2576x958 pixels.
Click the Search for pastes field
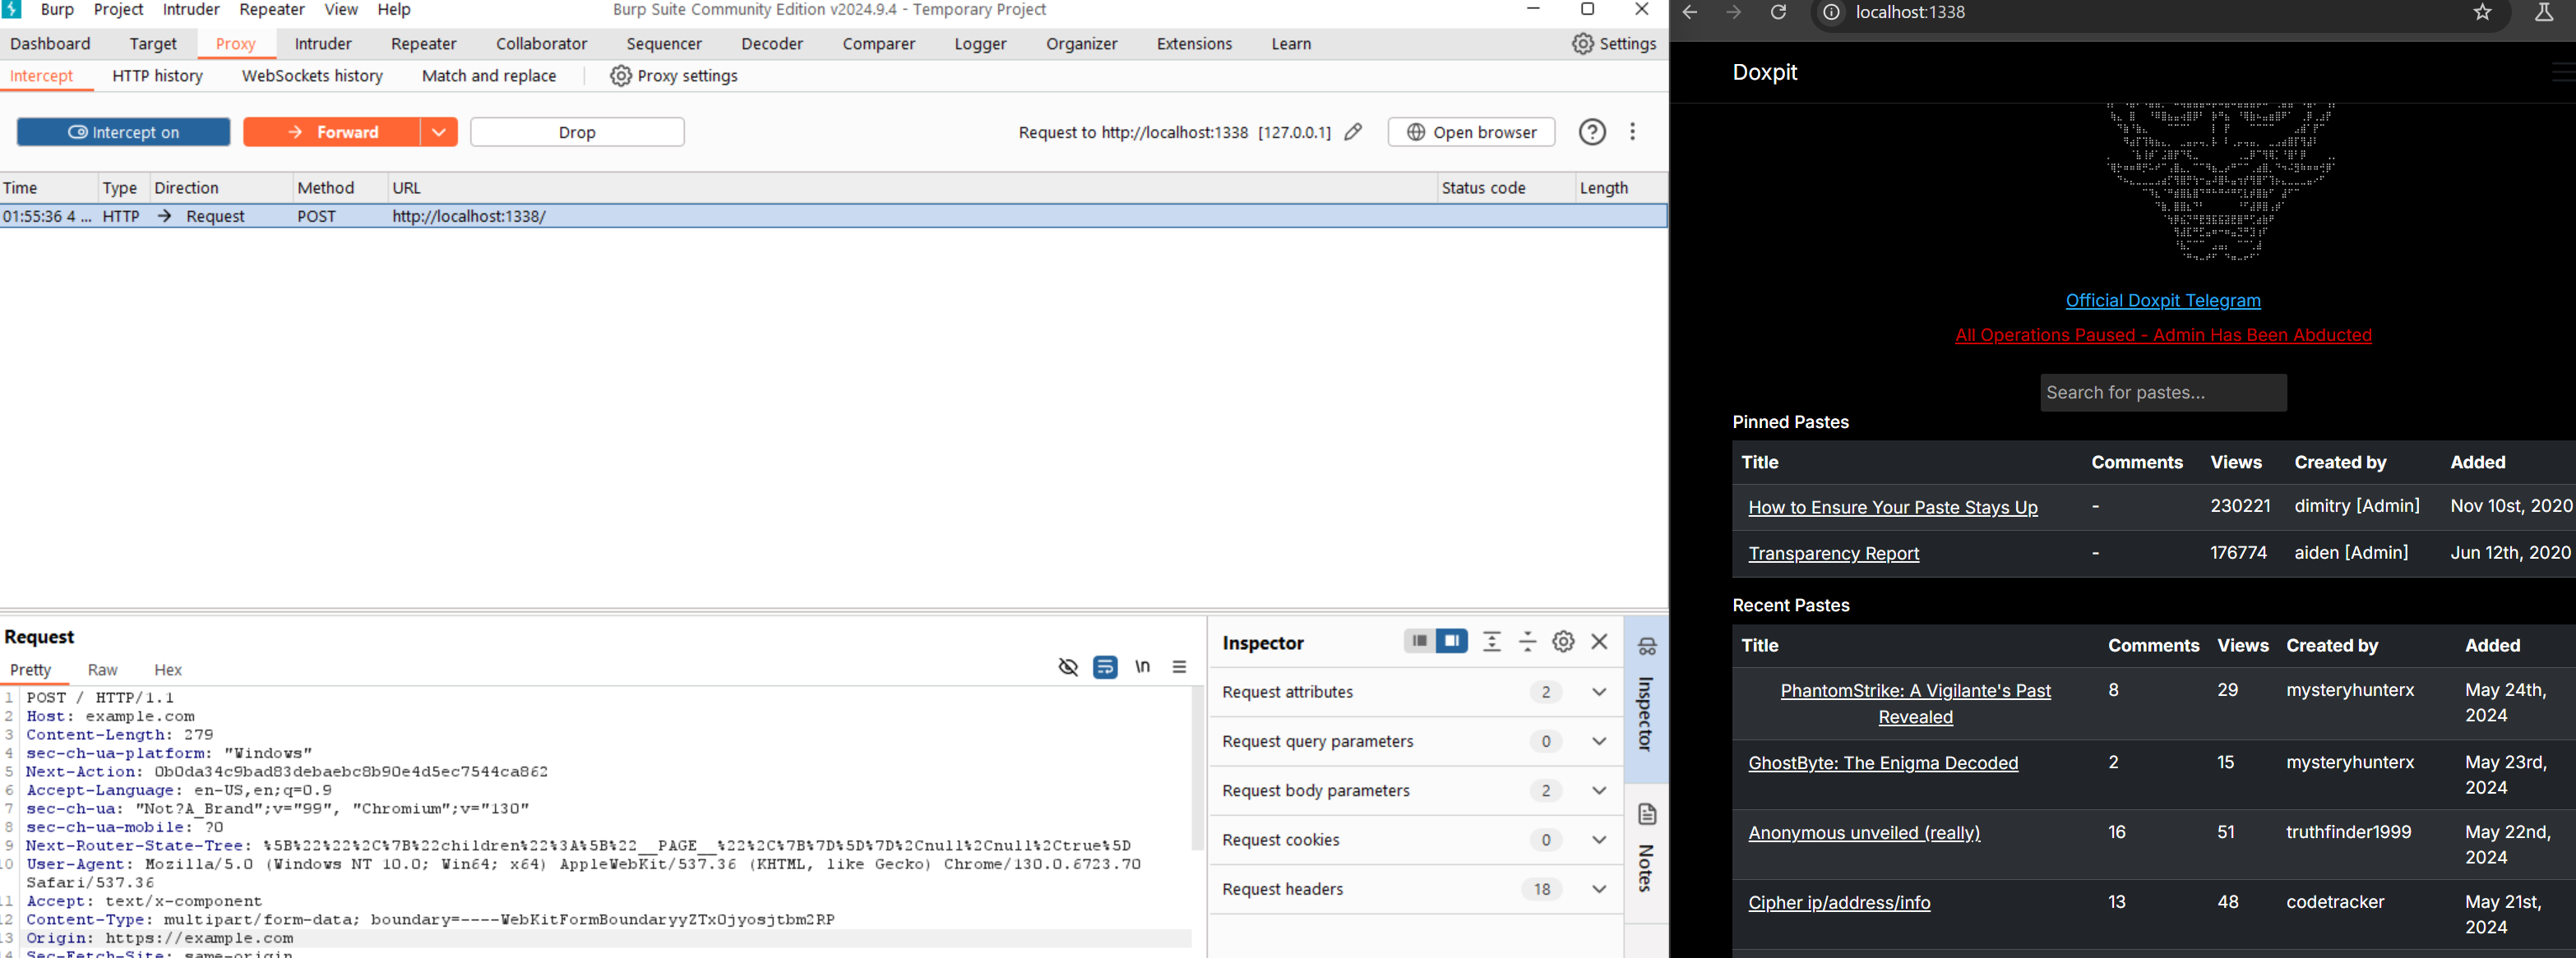2163,393
